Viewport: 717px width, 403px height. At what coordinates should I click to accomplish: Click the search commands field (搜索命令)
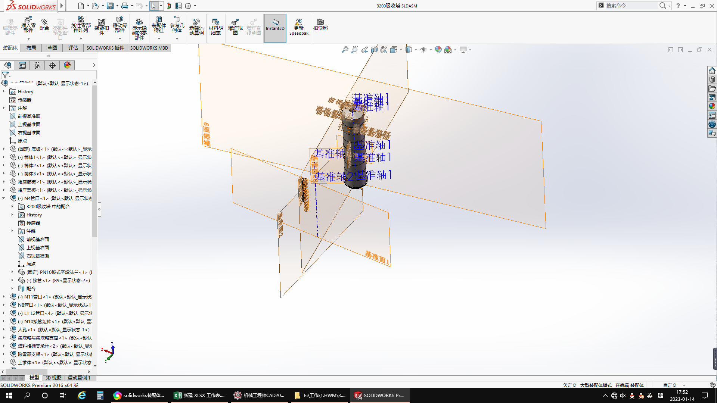pos(631,6)
